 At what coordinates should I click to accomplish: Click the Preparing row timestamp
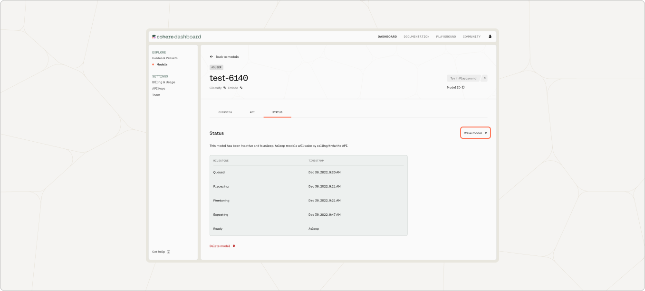[x=324, y=187]
